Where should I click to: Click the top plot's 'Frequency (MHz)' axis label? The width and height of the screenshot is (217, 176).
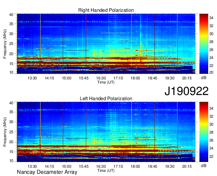point(5,44)
